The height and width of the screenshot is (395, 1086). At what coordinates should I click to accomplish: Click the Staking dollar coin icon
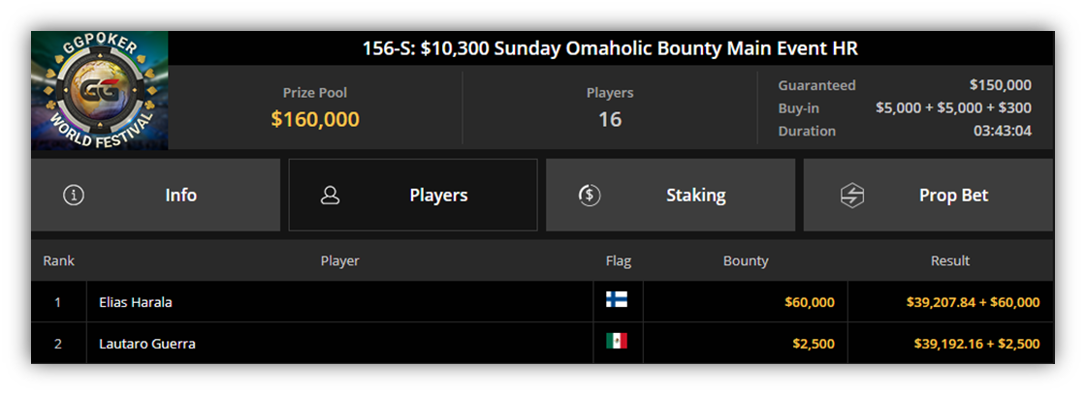(589, 195)
